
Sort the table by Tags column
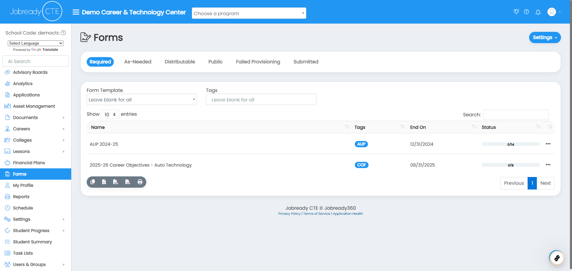[379, 127]
